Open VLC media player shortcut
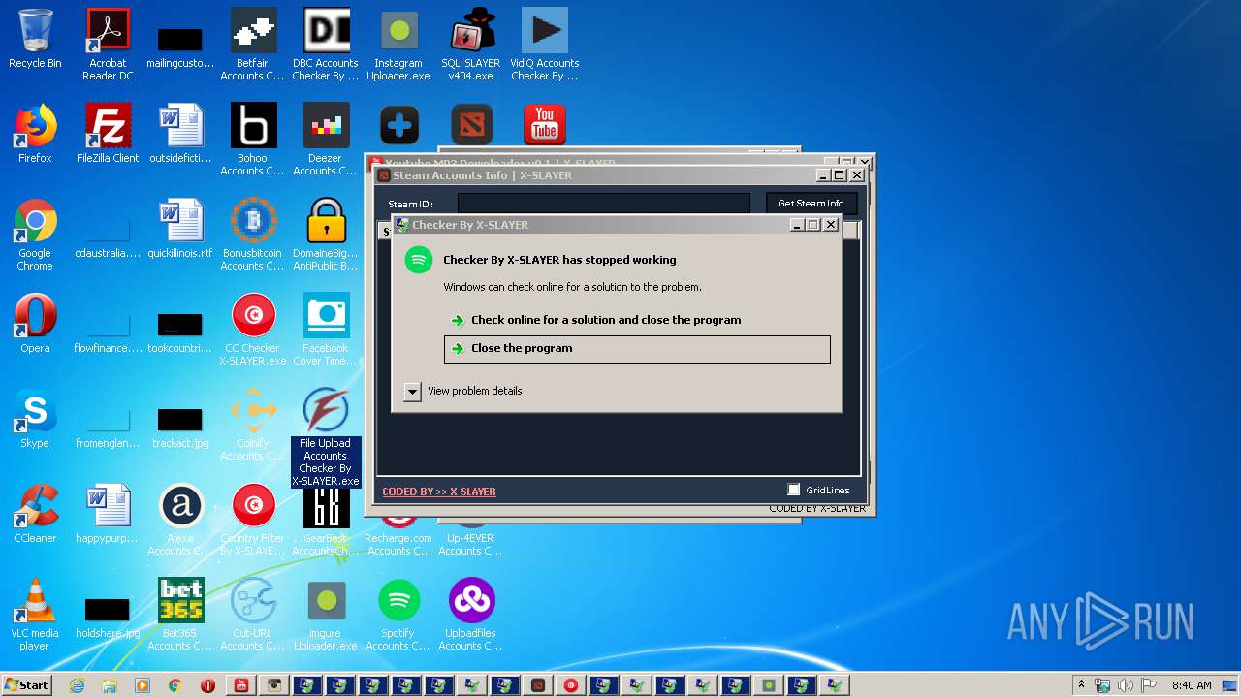 (x=35, y=614)
